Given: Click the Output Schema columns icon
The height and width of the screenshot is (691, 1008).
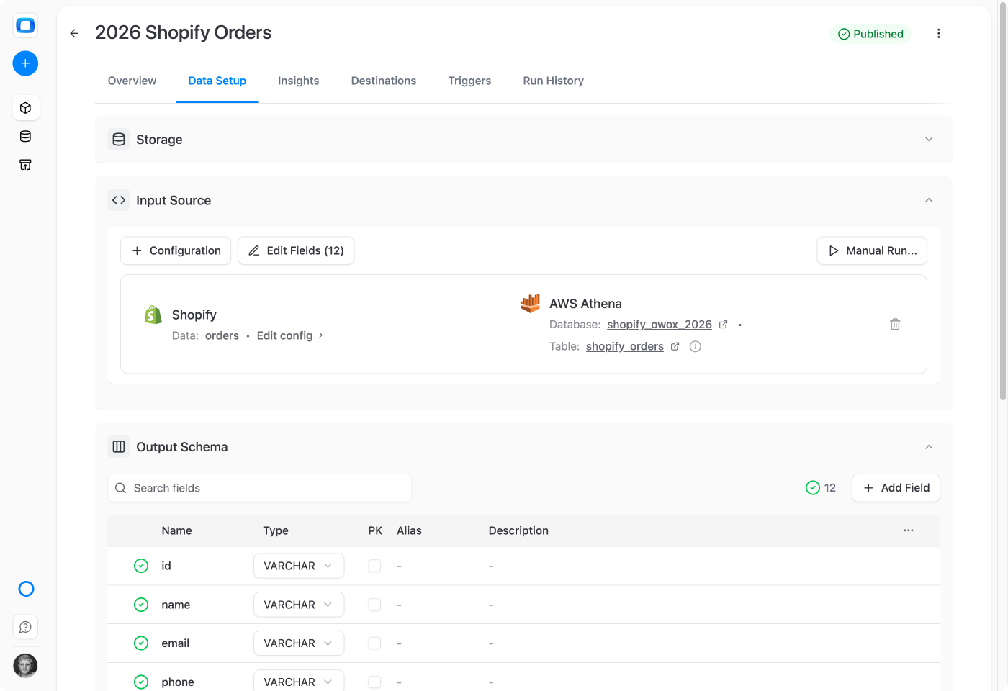Looking at the screenshot, I should tap(119, 447).
